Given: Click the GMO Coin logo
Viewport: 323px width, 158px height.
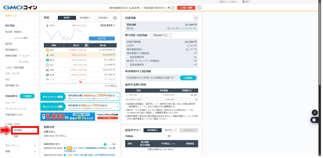Looking at the screenshot, I should (x=21, y=7).
